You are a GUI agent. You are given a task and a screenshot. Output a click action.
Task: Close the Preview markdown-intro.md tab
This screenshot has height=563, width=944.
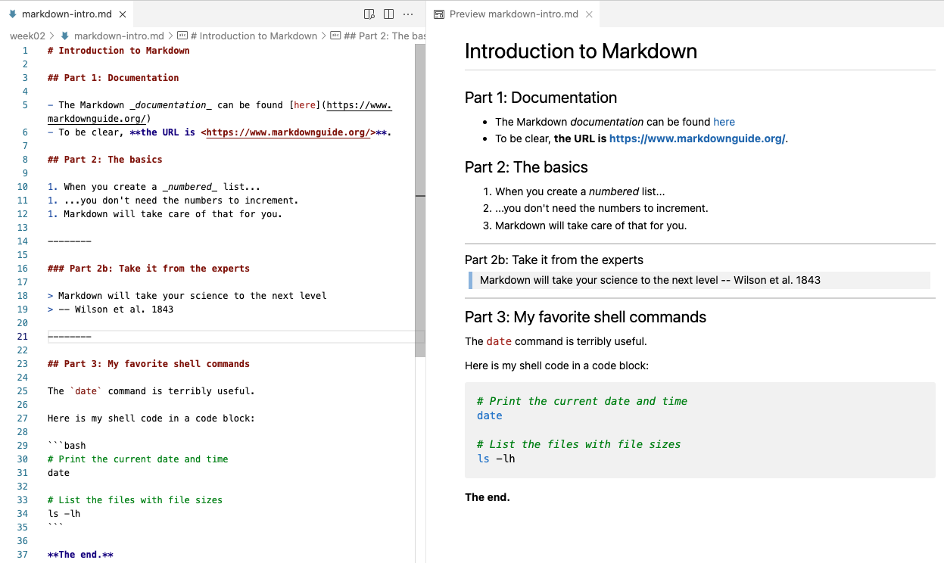tap(589, 14)
